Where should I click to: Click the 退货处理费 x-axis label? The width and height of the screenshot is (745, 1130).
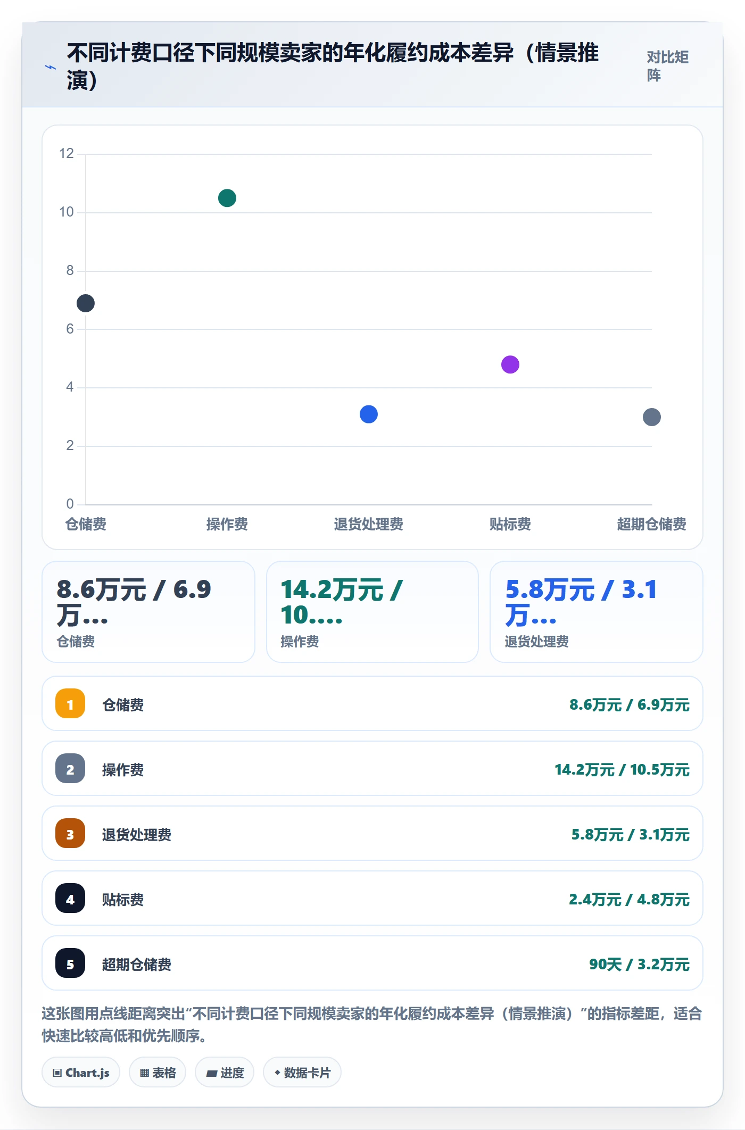coord(369,524)
